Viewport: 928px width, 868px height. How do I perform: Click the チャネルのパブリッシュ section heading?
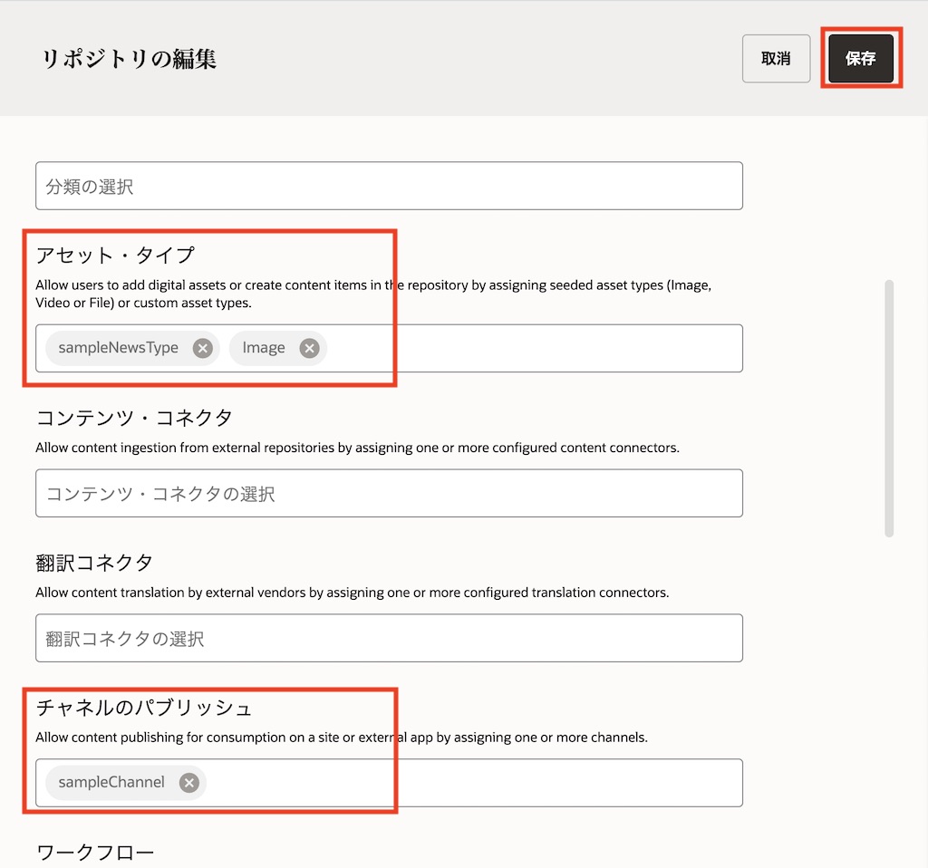tap(143, 707)
